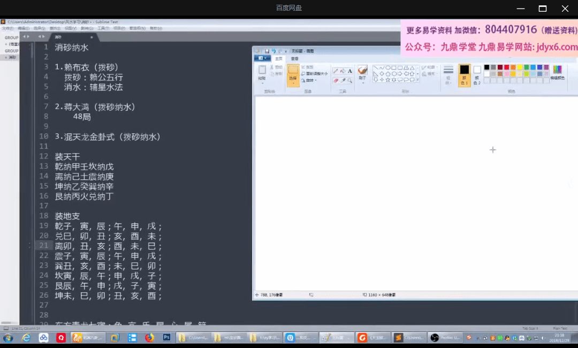Viewport: 578px width, 348px height.
Task: Click the Paste clipboard icon in Paint
Action: click(x=262, y=70)
